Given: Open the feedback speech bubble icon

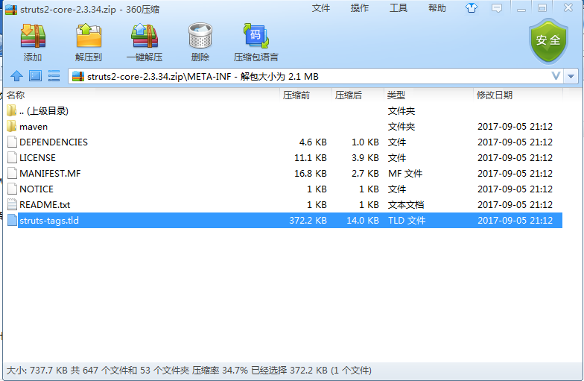Looking at the screenshot, I should (496, 8).
